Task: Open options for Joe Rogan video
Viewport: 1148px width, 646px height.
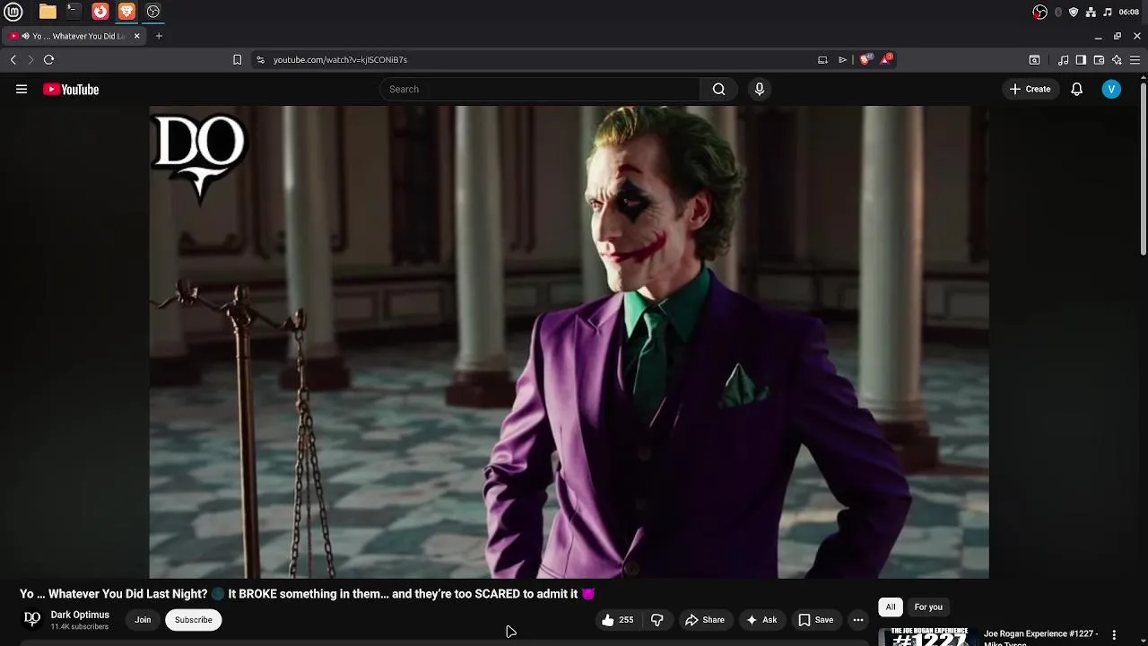Action: point(1114,635)
